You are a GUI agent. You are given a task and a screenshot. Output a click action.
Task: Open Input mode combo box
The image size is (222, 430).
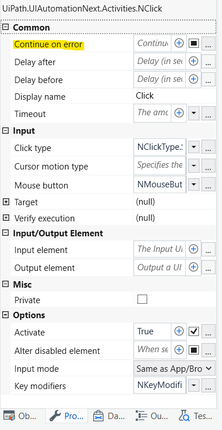(x=174, y=368)
